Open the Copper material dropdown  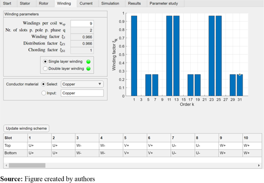coord(82,84)
